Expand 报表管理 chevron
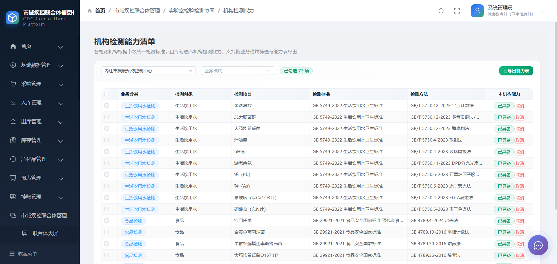 pyautogui.click(x=61, y=179)
